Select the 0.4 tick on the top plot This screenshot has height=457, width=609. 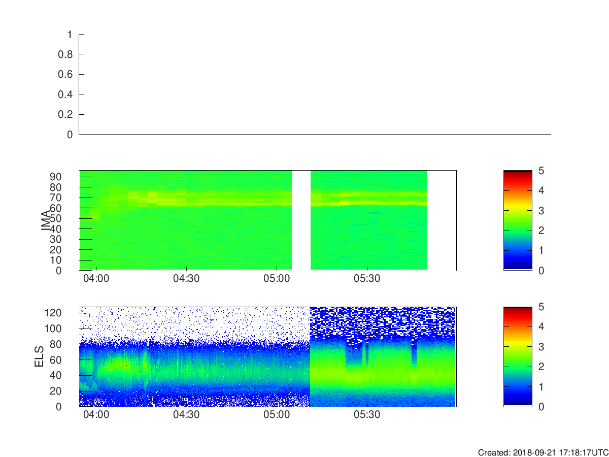pyautogui.click(x=66, y=94)
